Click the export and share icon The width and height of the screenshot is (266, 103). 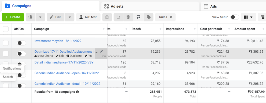click(138, 17)
